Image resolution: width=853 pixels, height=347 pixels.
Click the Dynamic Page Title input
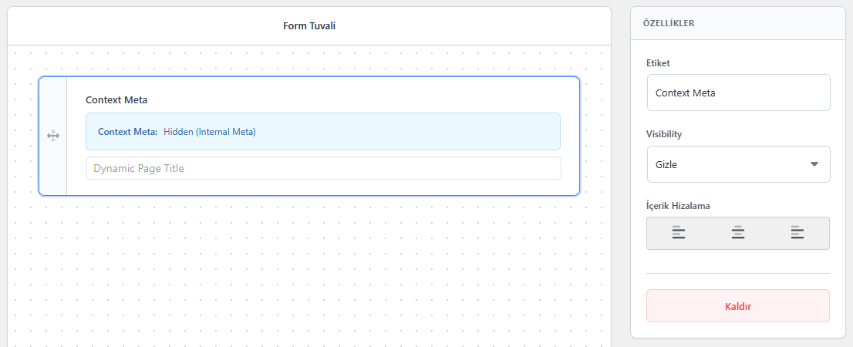coord(323,168)
